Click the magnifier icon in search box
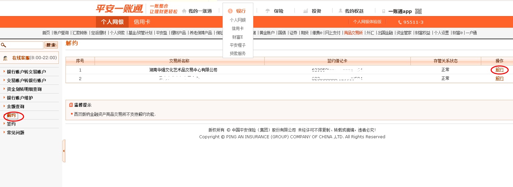 pyautogui.click(x=3, y=45)
